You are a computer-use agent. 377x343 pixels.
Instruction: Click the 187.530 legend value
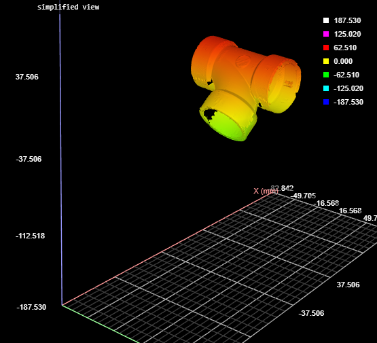(x=347, y=20)
